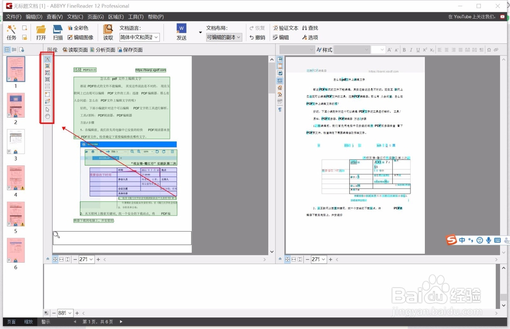Open the 全彩色 color mode dropdown

click(x=78, y=28)
